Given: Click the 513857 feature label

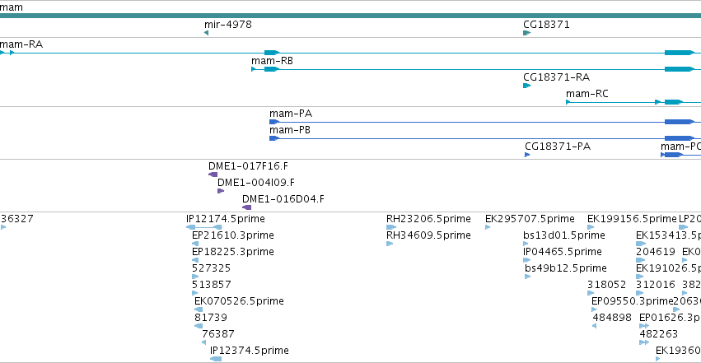Looking at the screenshot, I should point(212,285).
